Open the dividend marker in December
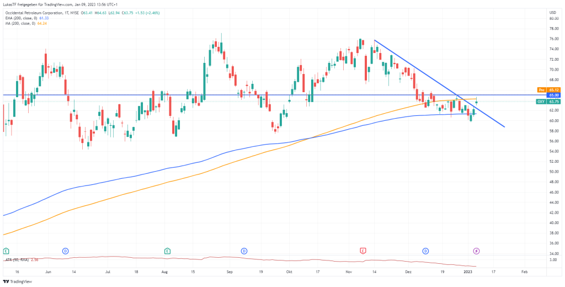This screenshot has width=565, height=287. click(x=426, y=251)
